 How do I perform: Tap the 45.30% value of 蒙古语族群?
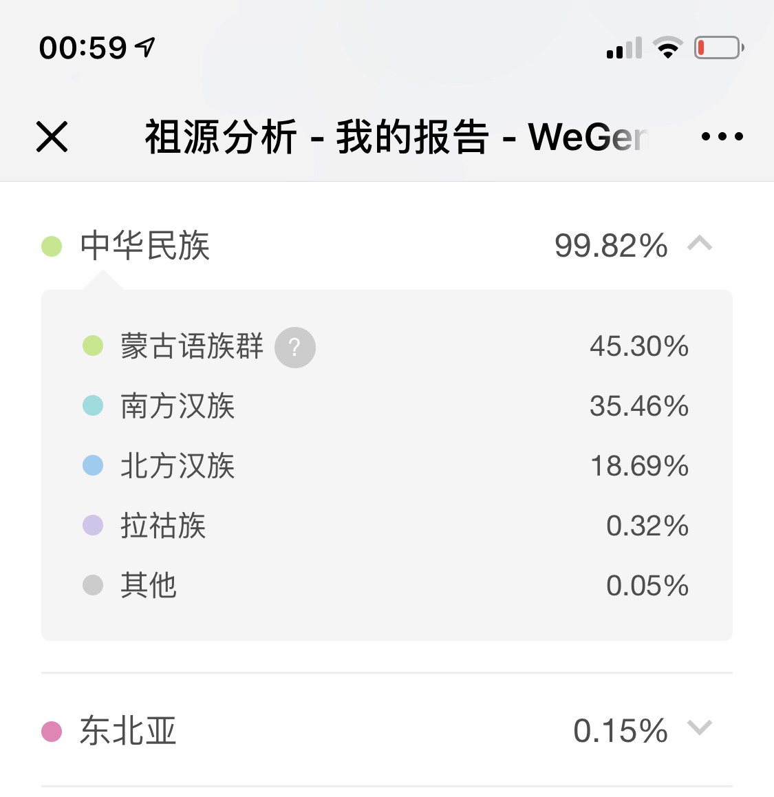[639, 346]
